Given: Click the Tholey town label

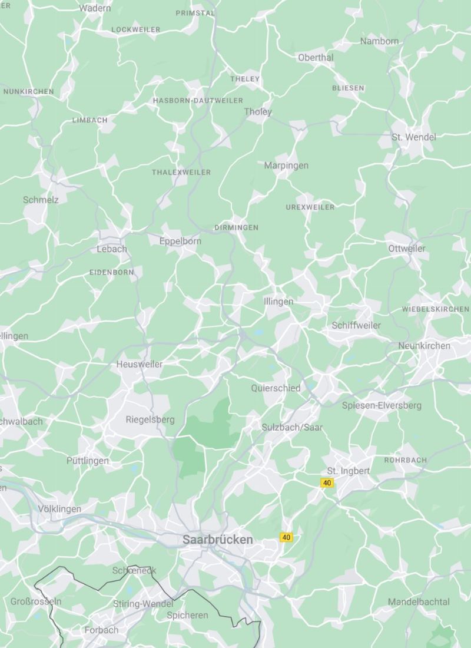Looking at the screenshot, I should pyautogui.click(x=258, y=112).
